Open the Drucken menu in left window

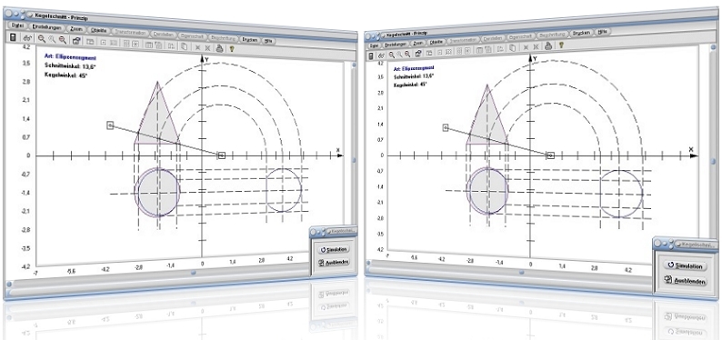249,40
